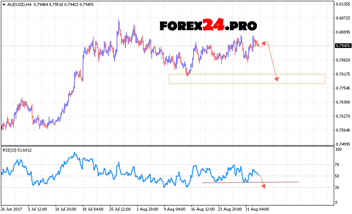Select the red arrowhead in the RSI panel

pyautogui.click(x=263, y=186)
